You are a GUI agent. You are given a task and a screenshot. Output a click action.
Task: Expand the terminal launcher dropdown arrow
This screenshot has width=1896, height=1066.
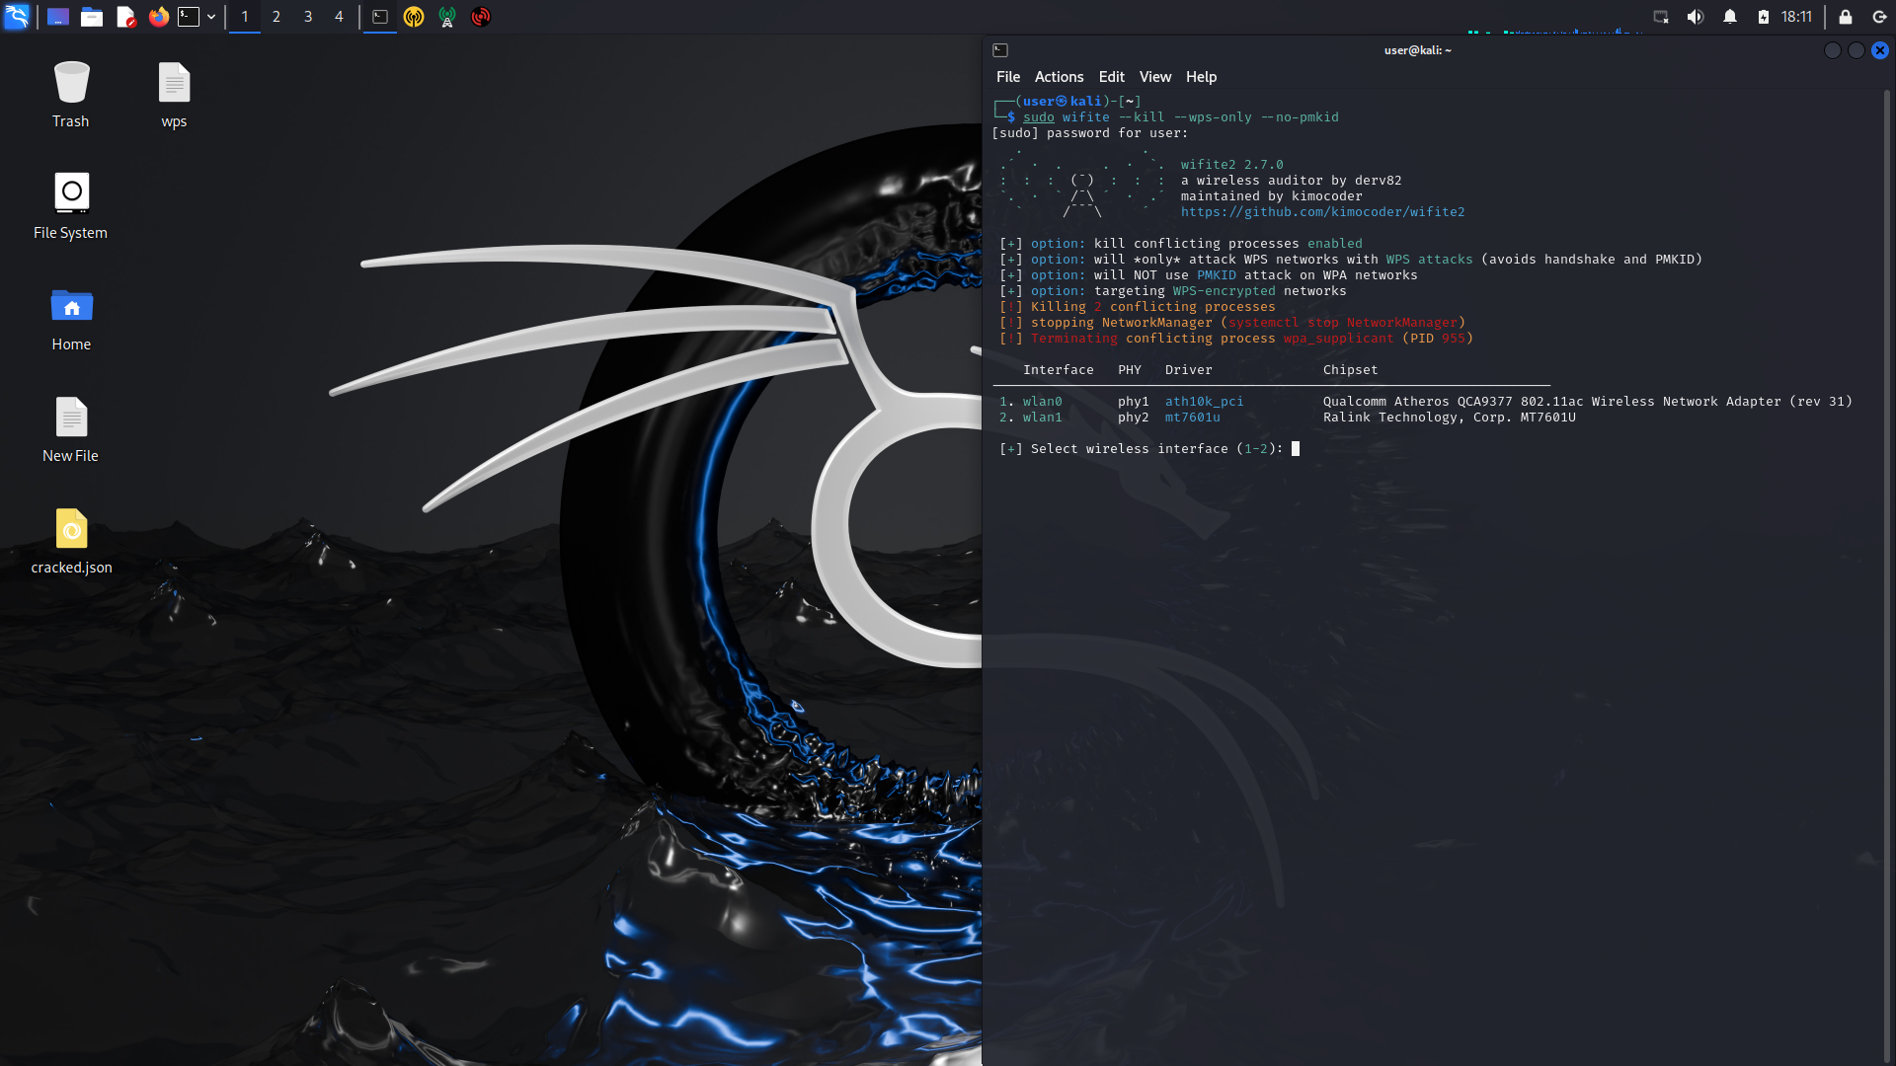(x=211, y=17)
